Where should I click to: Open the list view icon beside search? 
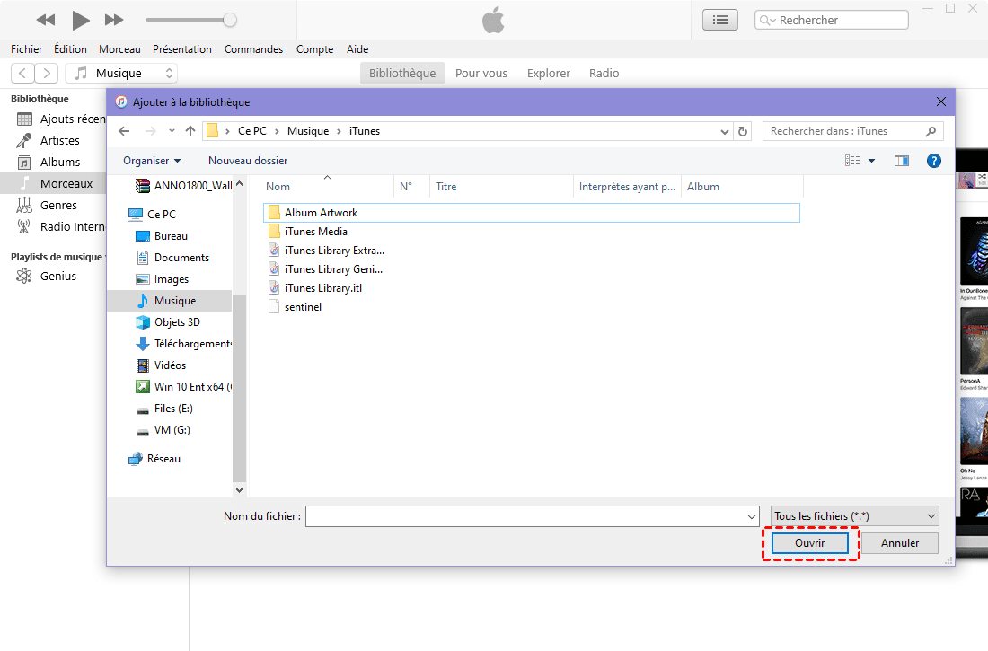(719, 20)
